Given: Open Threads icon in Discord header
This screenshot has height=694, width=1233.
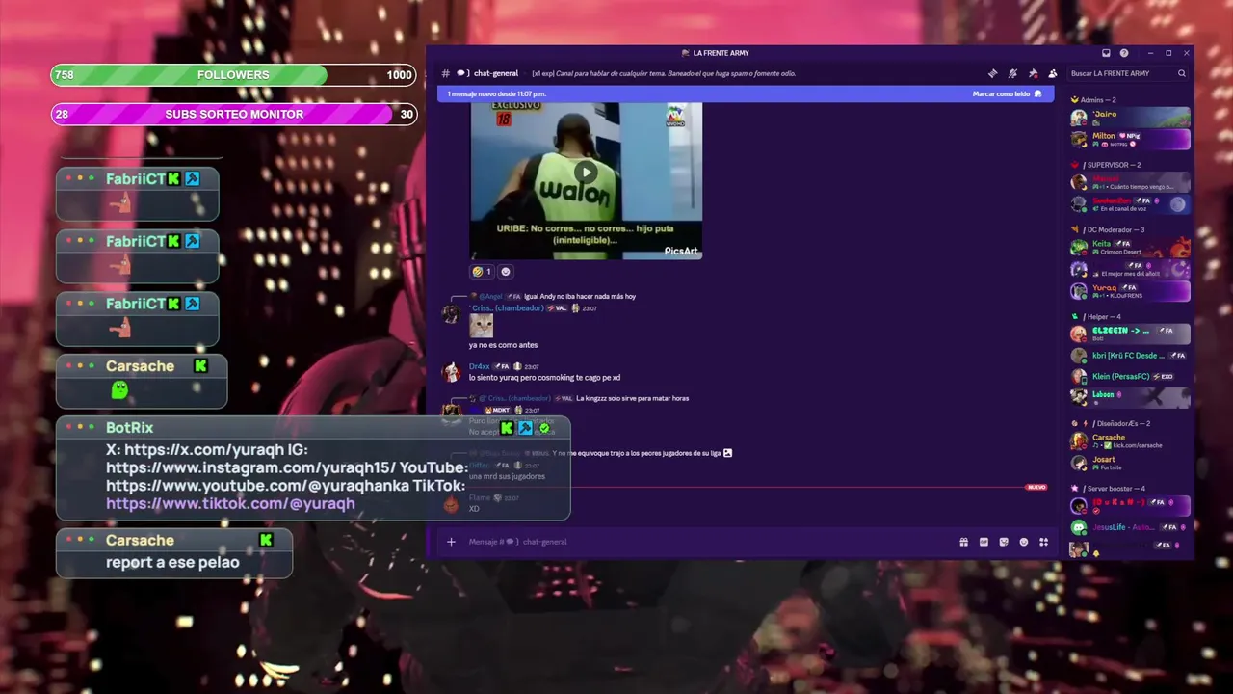Looking at the screenshot, I should coord(992,73).
